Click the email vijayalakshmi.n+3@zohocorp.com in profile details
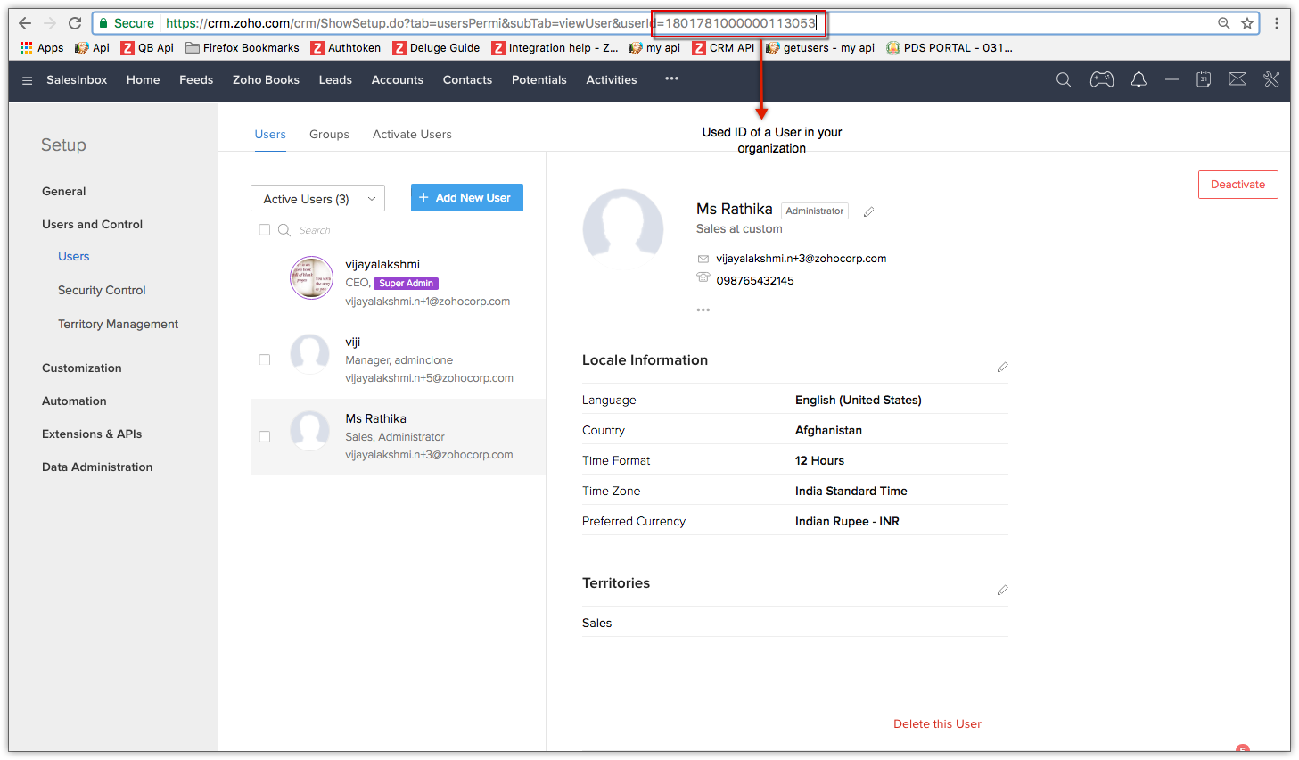Viewport: 1299px width, 760px height. pyautogui.click(x=802, y=259)
